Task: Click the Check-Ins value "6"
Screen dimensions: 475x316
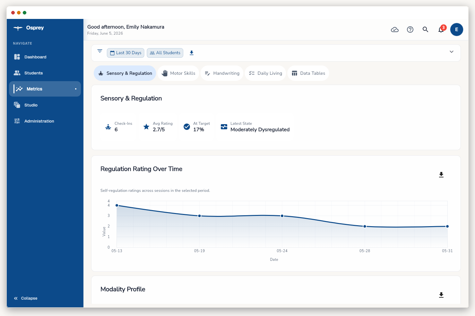Action: point(116,130)
